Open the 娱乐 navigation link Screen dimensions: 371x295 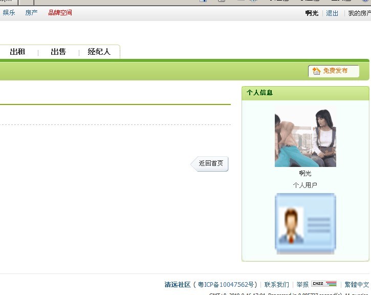(x=9, y=13)
